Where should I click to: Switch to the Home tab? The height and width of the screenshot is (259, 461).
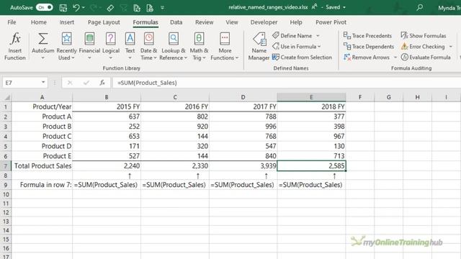coord(38,22)
